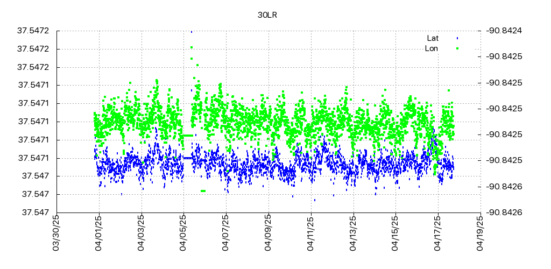Click the chart title 30LR
The width and height of the screenshot is (551, 269).
[267, 15]
